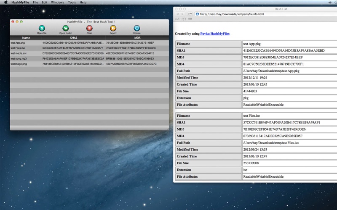Select the testImage.png row name
337x210 pixels.
19,64
